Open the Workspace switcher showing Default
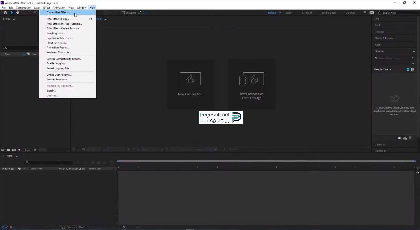The height and width of the screenshot is (230, 420). pos(272,13)
